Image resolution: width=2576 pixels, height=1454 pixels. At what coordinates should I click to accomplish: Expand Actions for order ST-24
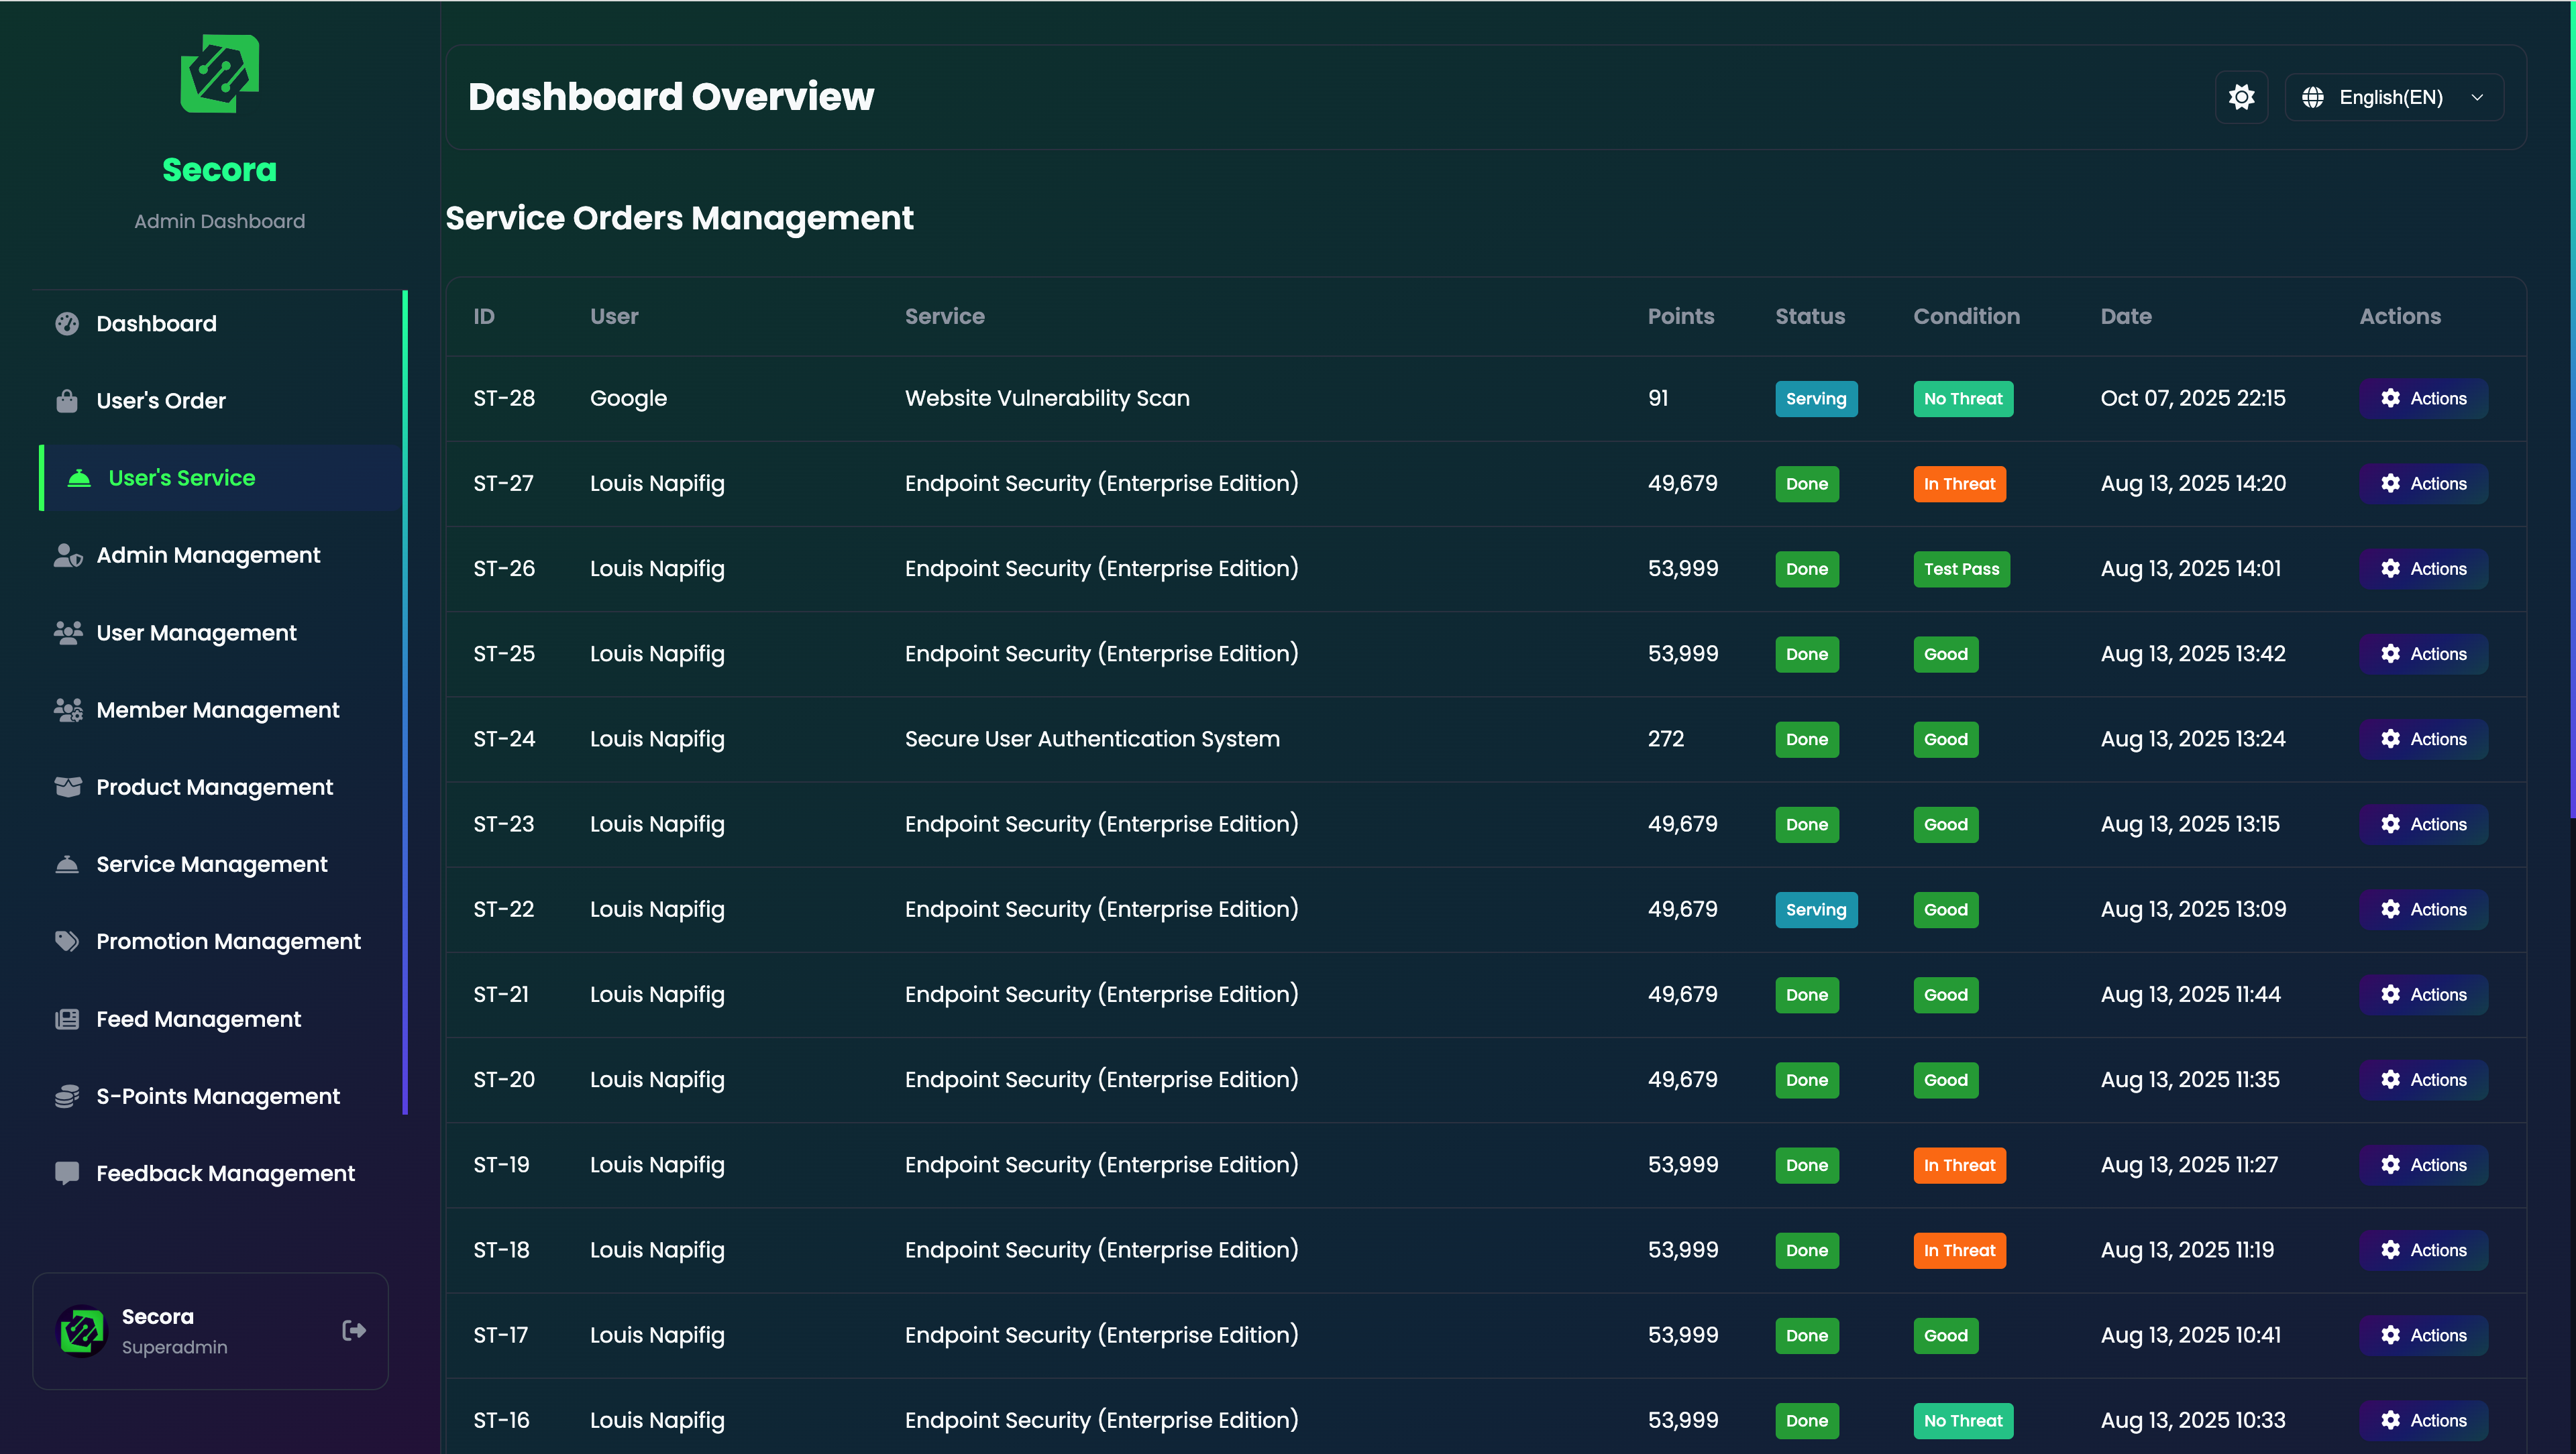point(2423,739)
